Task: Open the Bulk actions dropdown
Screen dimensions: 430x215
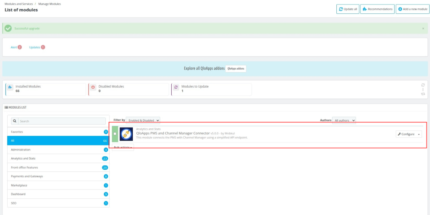Action: click(x=123, y=148)
